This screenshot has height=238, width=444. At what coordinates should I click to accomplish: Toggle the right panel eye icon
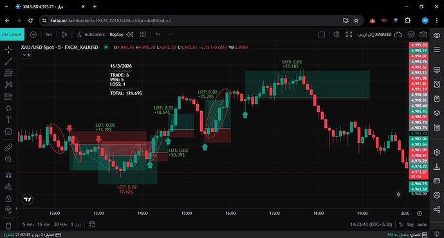[x=437, y=35]
